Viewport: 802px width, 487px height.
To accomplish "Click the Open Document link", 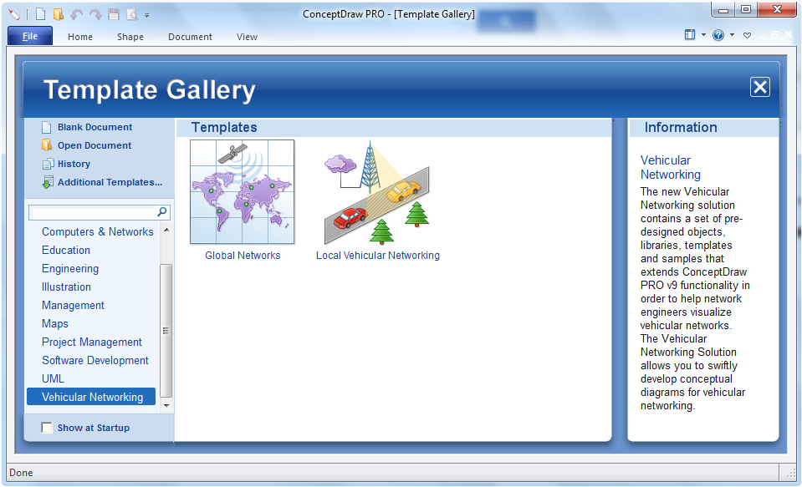I will pos(95,145).
